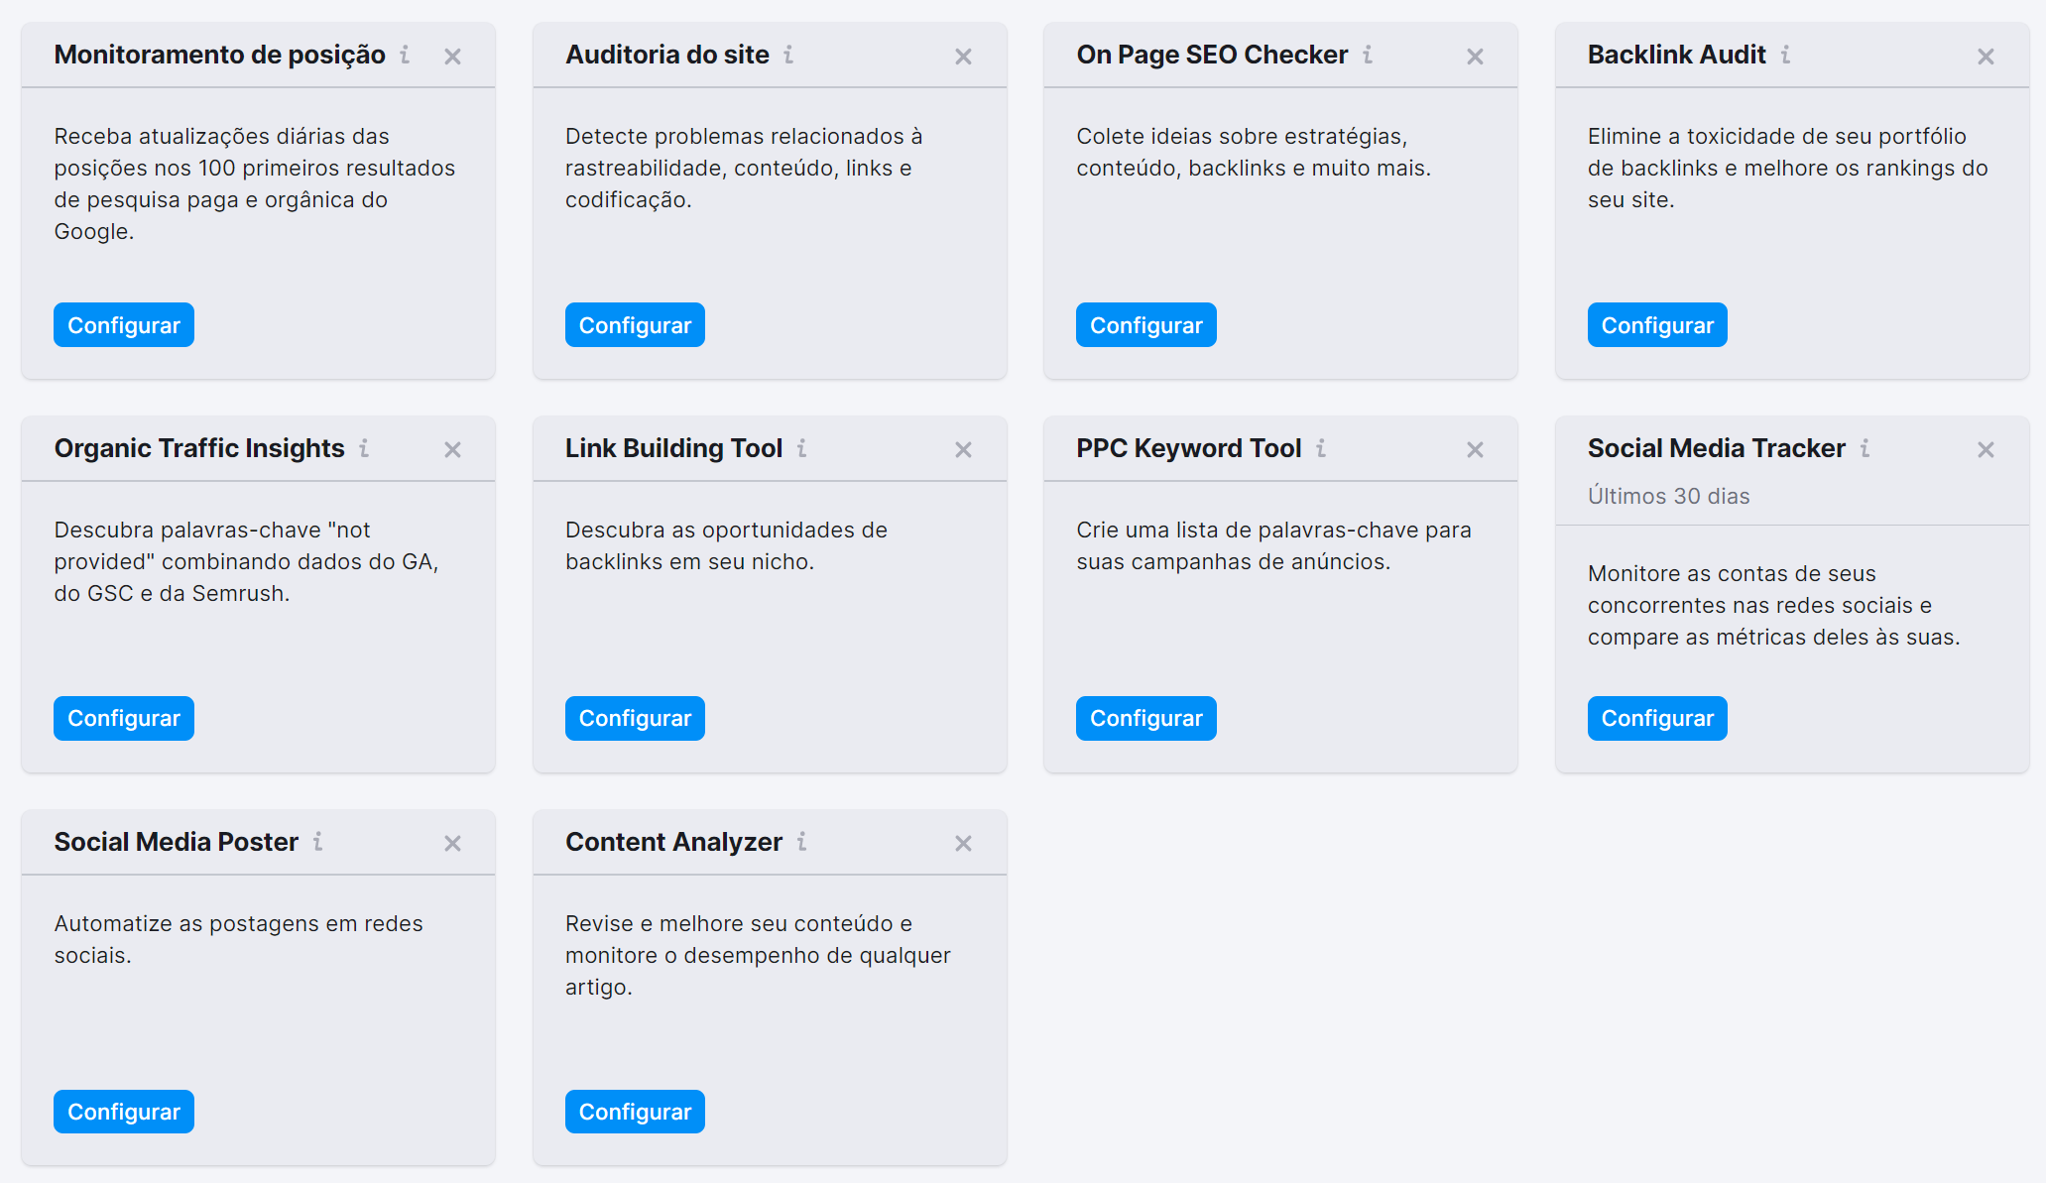Configure the Monitoramento de posição widget

pos(123,324)
